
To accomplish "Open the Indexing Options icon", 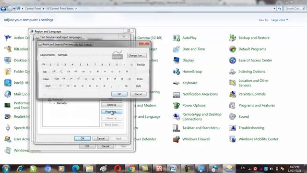I will [x=232, y=72].
